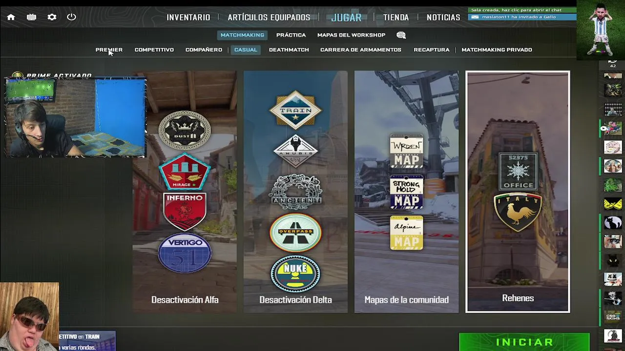Choose the Casual game mode
625x351 pixels.
(x=246, y=50)
